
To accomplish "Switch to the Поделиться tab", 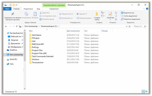I will coord(28,9).
